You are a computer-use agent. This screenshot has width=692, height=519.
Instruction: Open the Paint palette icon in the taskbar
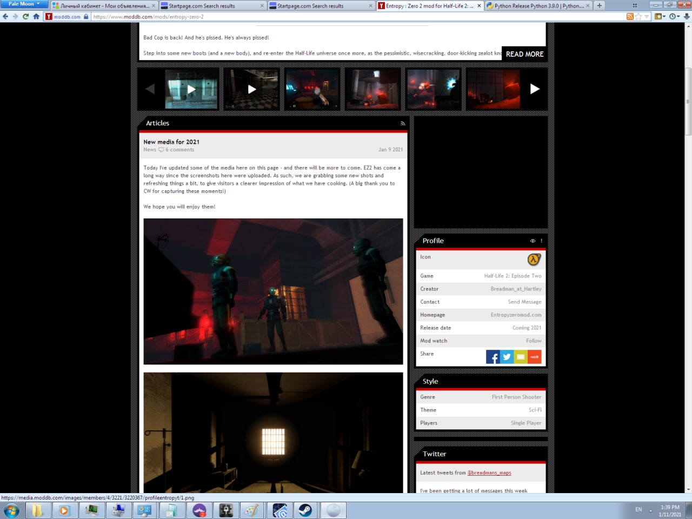click(252, 510)
